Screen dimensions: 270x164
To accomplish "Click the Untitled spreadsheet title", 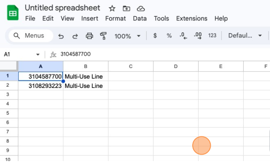I will pos(63,8).
